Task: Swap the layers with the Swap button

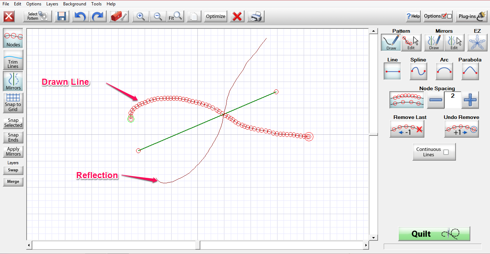Action: 13,170
